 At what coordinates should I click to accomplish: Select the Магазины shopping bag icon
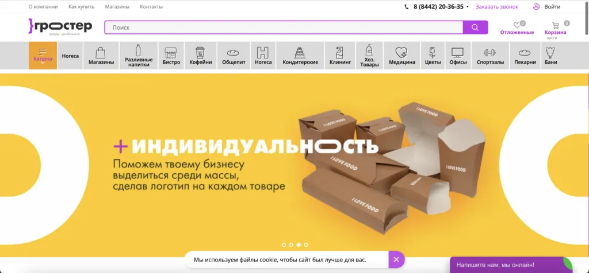pyautogui.click(x=101, y=52)
